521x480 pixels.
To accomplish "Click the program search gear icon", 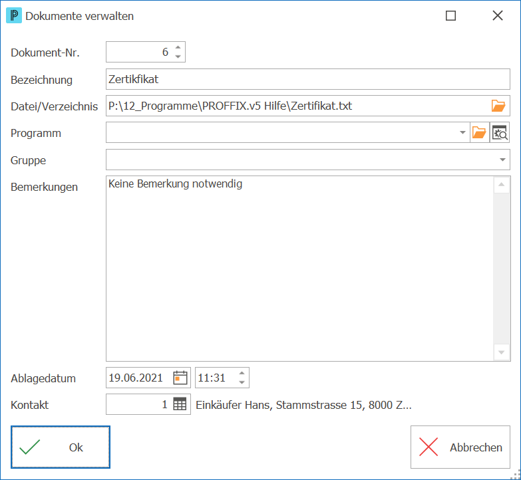I will point(500,132).
